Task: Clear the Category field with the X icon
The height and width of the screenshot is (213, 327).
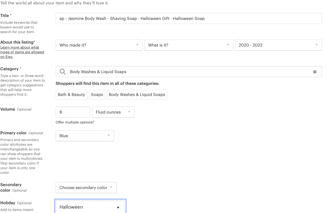Action: coord(315,72)
